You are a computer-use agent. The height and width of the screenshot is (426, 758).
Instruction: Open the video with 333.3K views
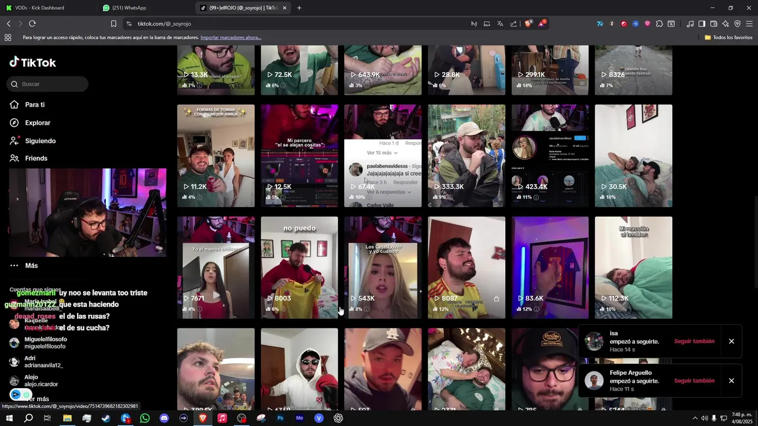point(466,156)
